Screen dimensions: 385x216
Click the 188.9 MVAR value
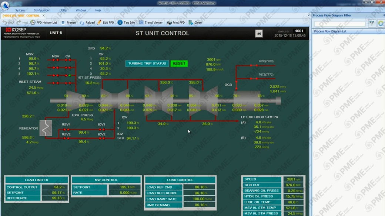(x=211, y=69)
